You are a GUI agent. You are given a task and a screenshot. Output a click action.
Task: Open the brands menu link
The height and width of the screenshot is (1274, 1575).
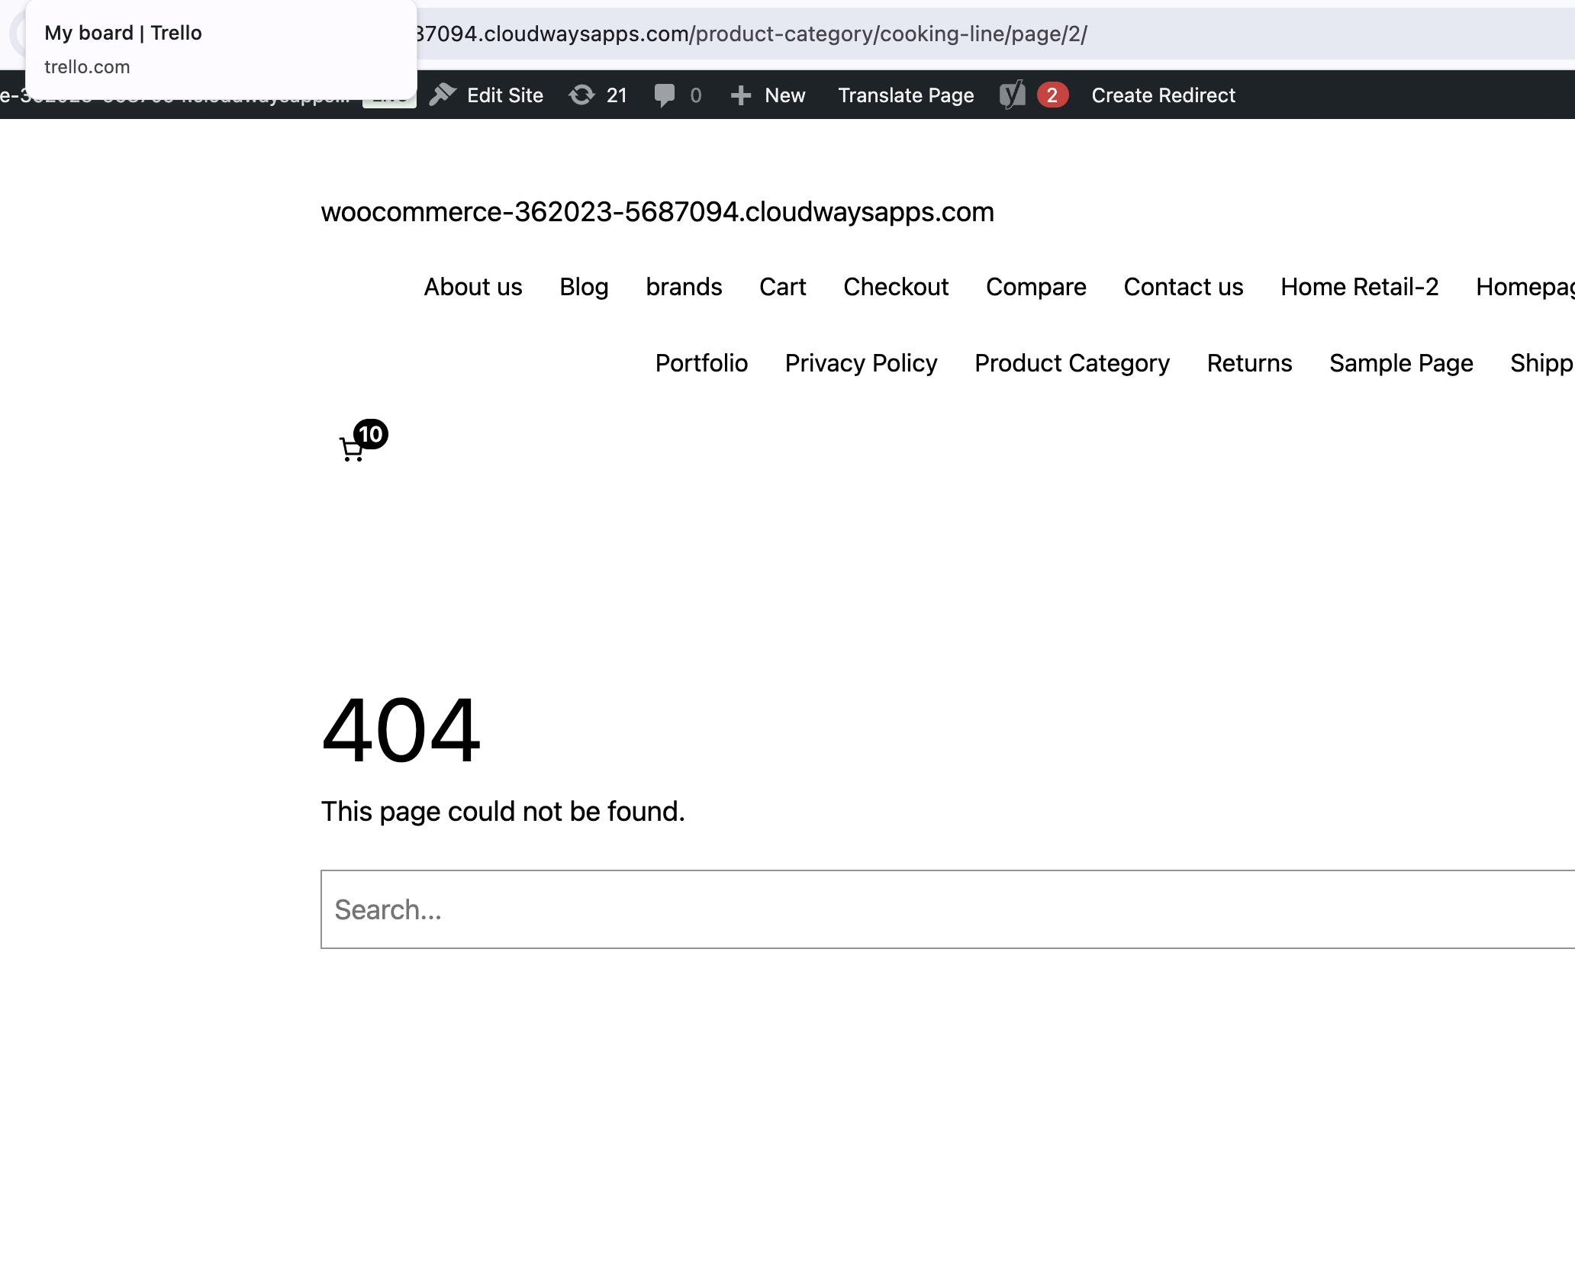[x=684, y=287]
